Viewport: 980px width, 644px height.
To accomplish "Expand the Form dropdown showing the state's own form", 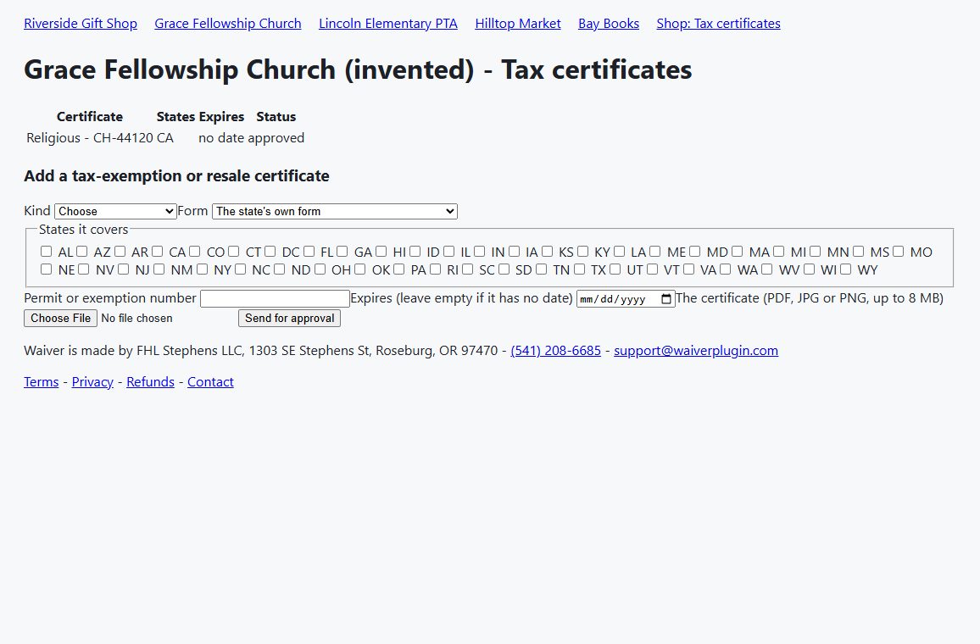I will [x=335, y=211].
